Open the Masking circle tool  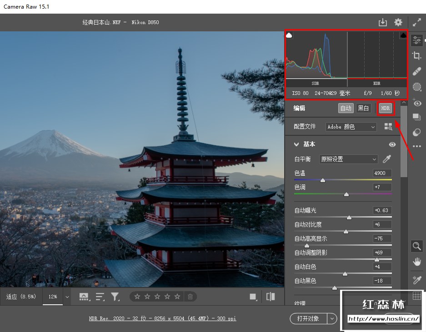[x=416, y=87]
